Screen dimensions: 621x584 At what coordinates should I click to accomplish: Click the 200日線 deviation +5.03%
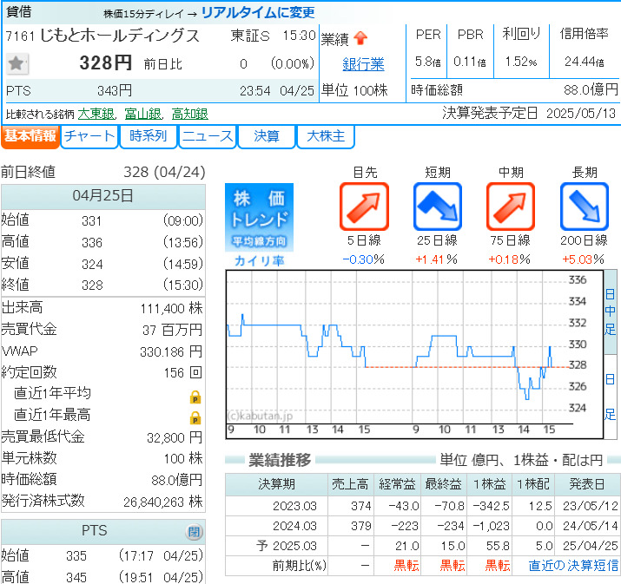tap(583, 259)
